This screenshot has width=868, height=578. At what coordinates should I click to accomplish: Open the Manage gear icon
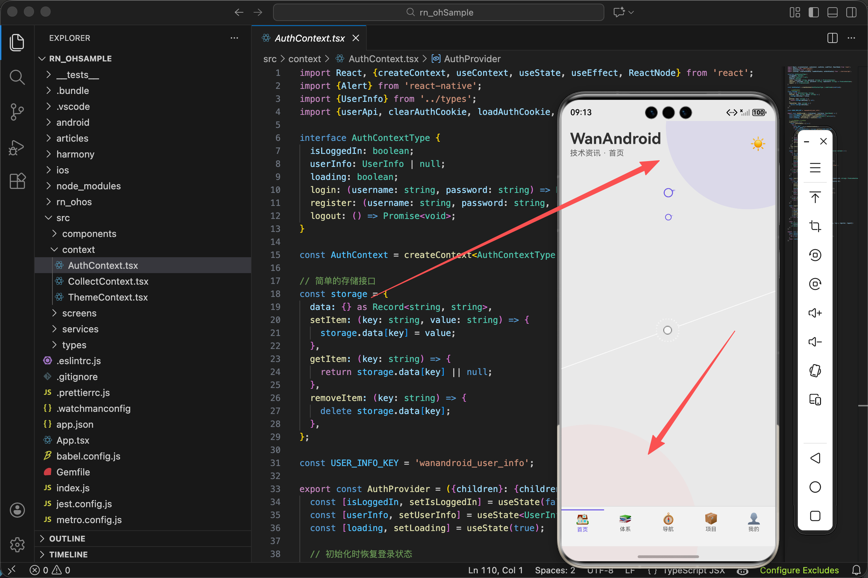click(x=17, y=544)
